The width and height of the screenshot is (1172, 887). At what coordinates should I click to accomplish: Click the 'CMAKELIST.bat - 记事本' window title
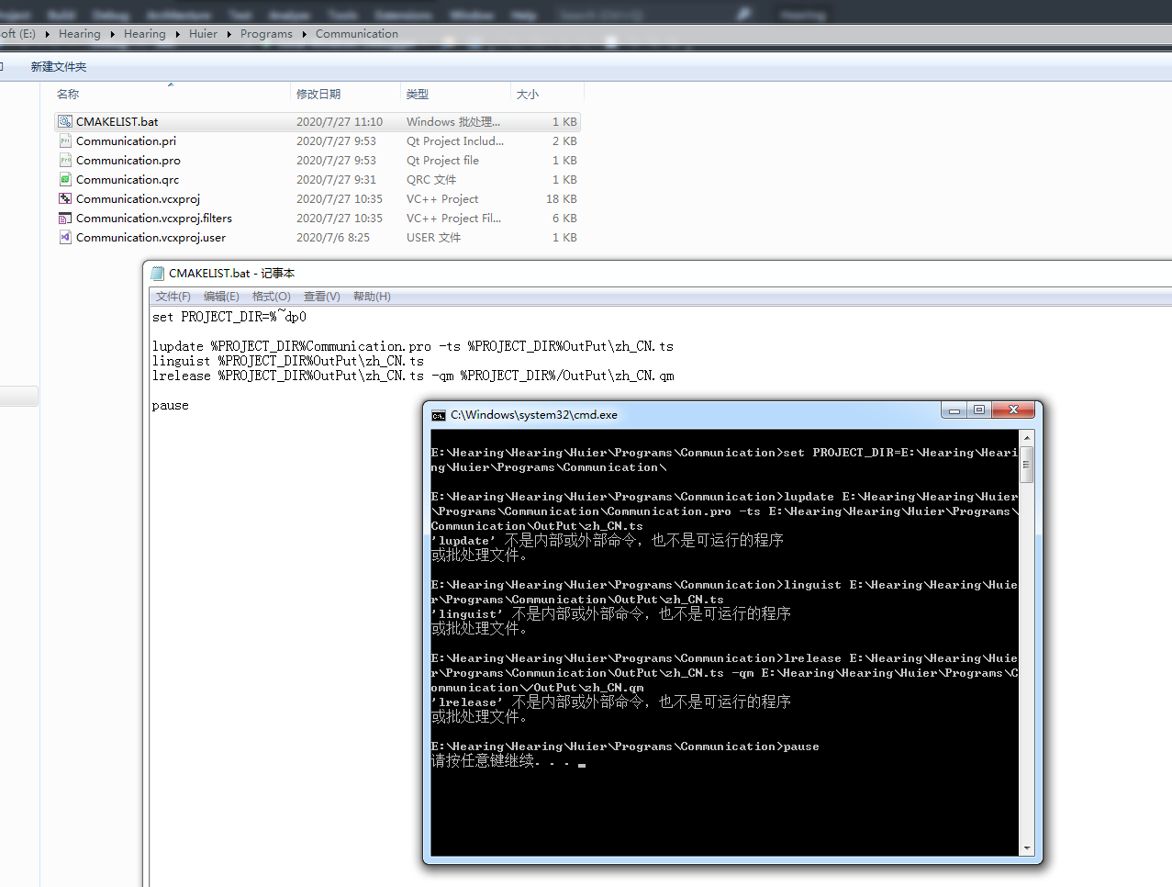(x=231, y=273)
